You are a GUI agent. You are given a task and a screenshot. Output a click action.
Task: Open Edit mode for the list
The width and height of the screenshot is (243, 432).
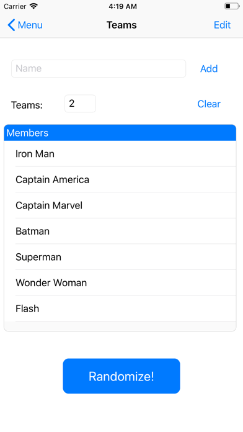(x=222, y=25)
